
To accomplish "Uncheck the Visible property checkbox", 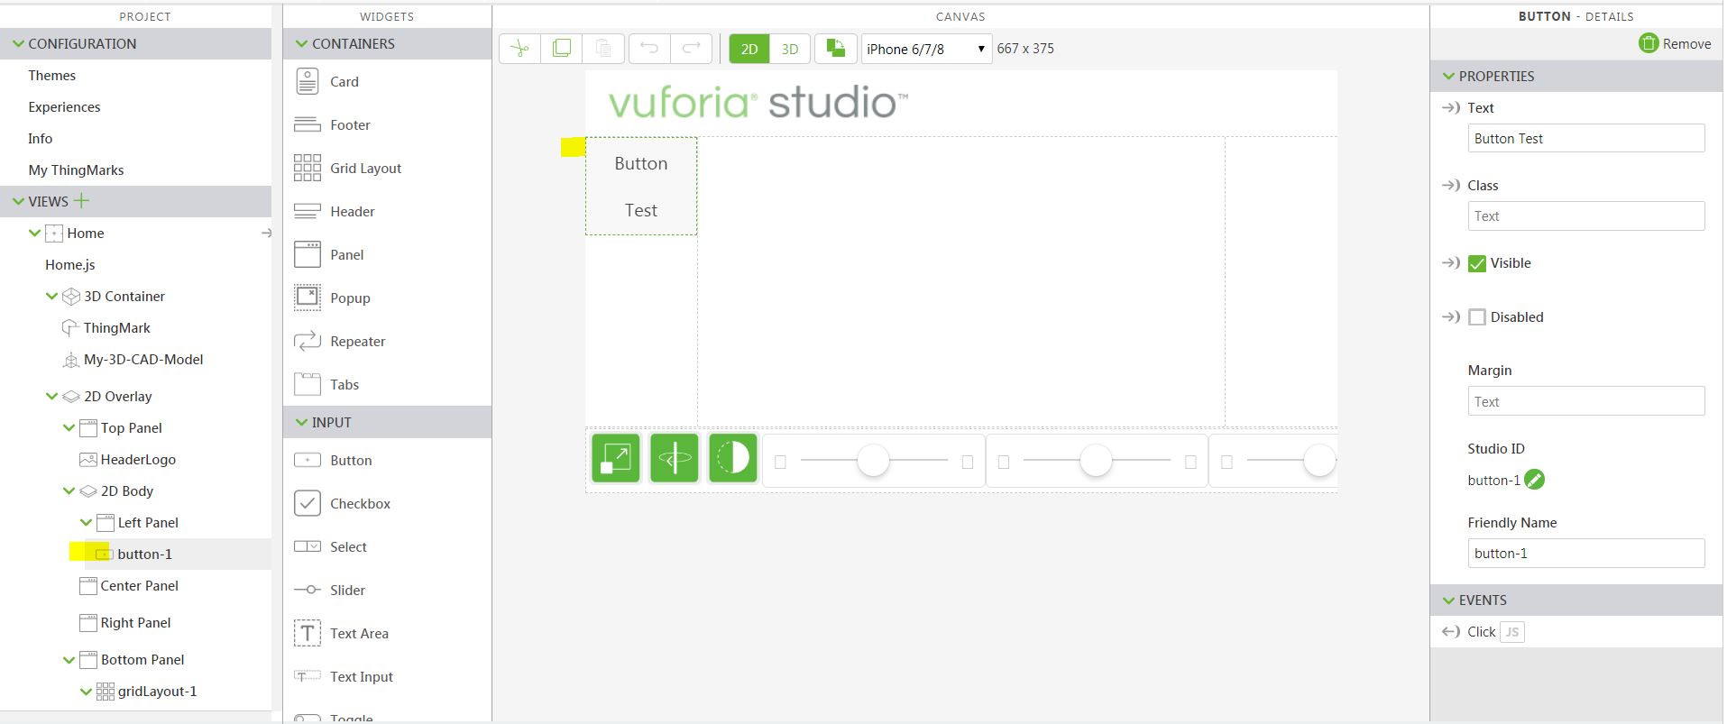I will pos(1477,263).
